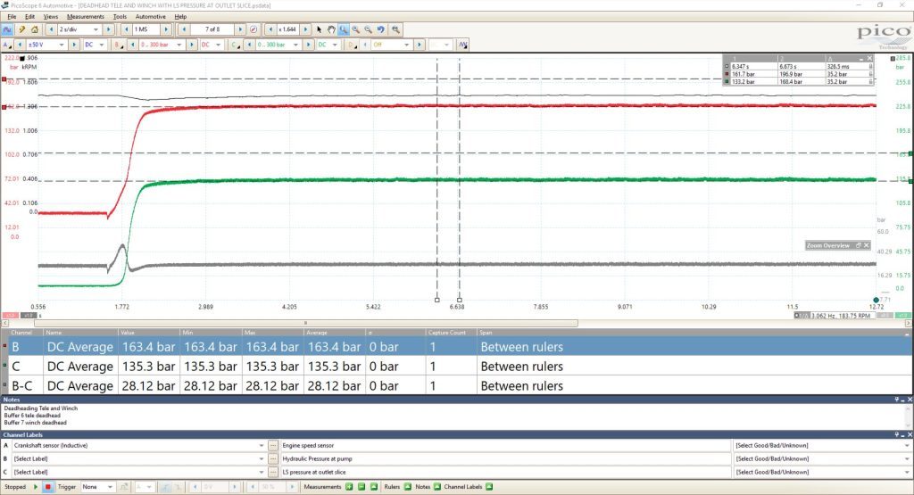Viewport: 914px width, 495px height.
Task: Open the File menu
Action: pyautogui.click(x=12, y=17)
